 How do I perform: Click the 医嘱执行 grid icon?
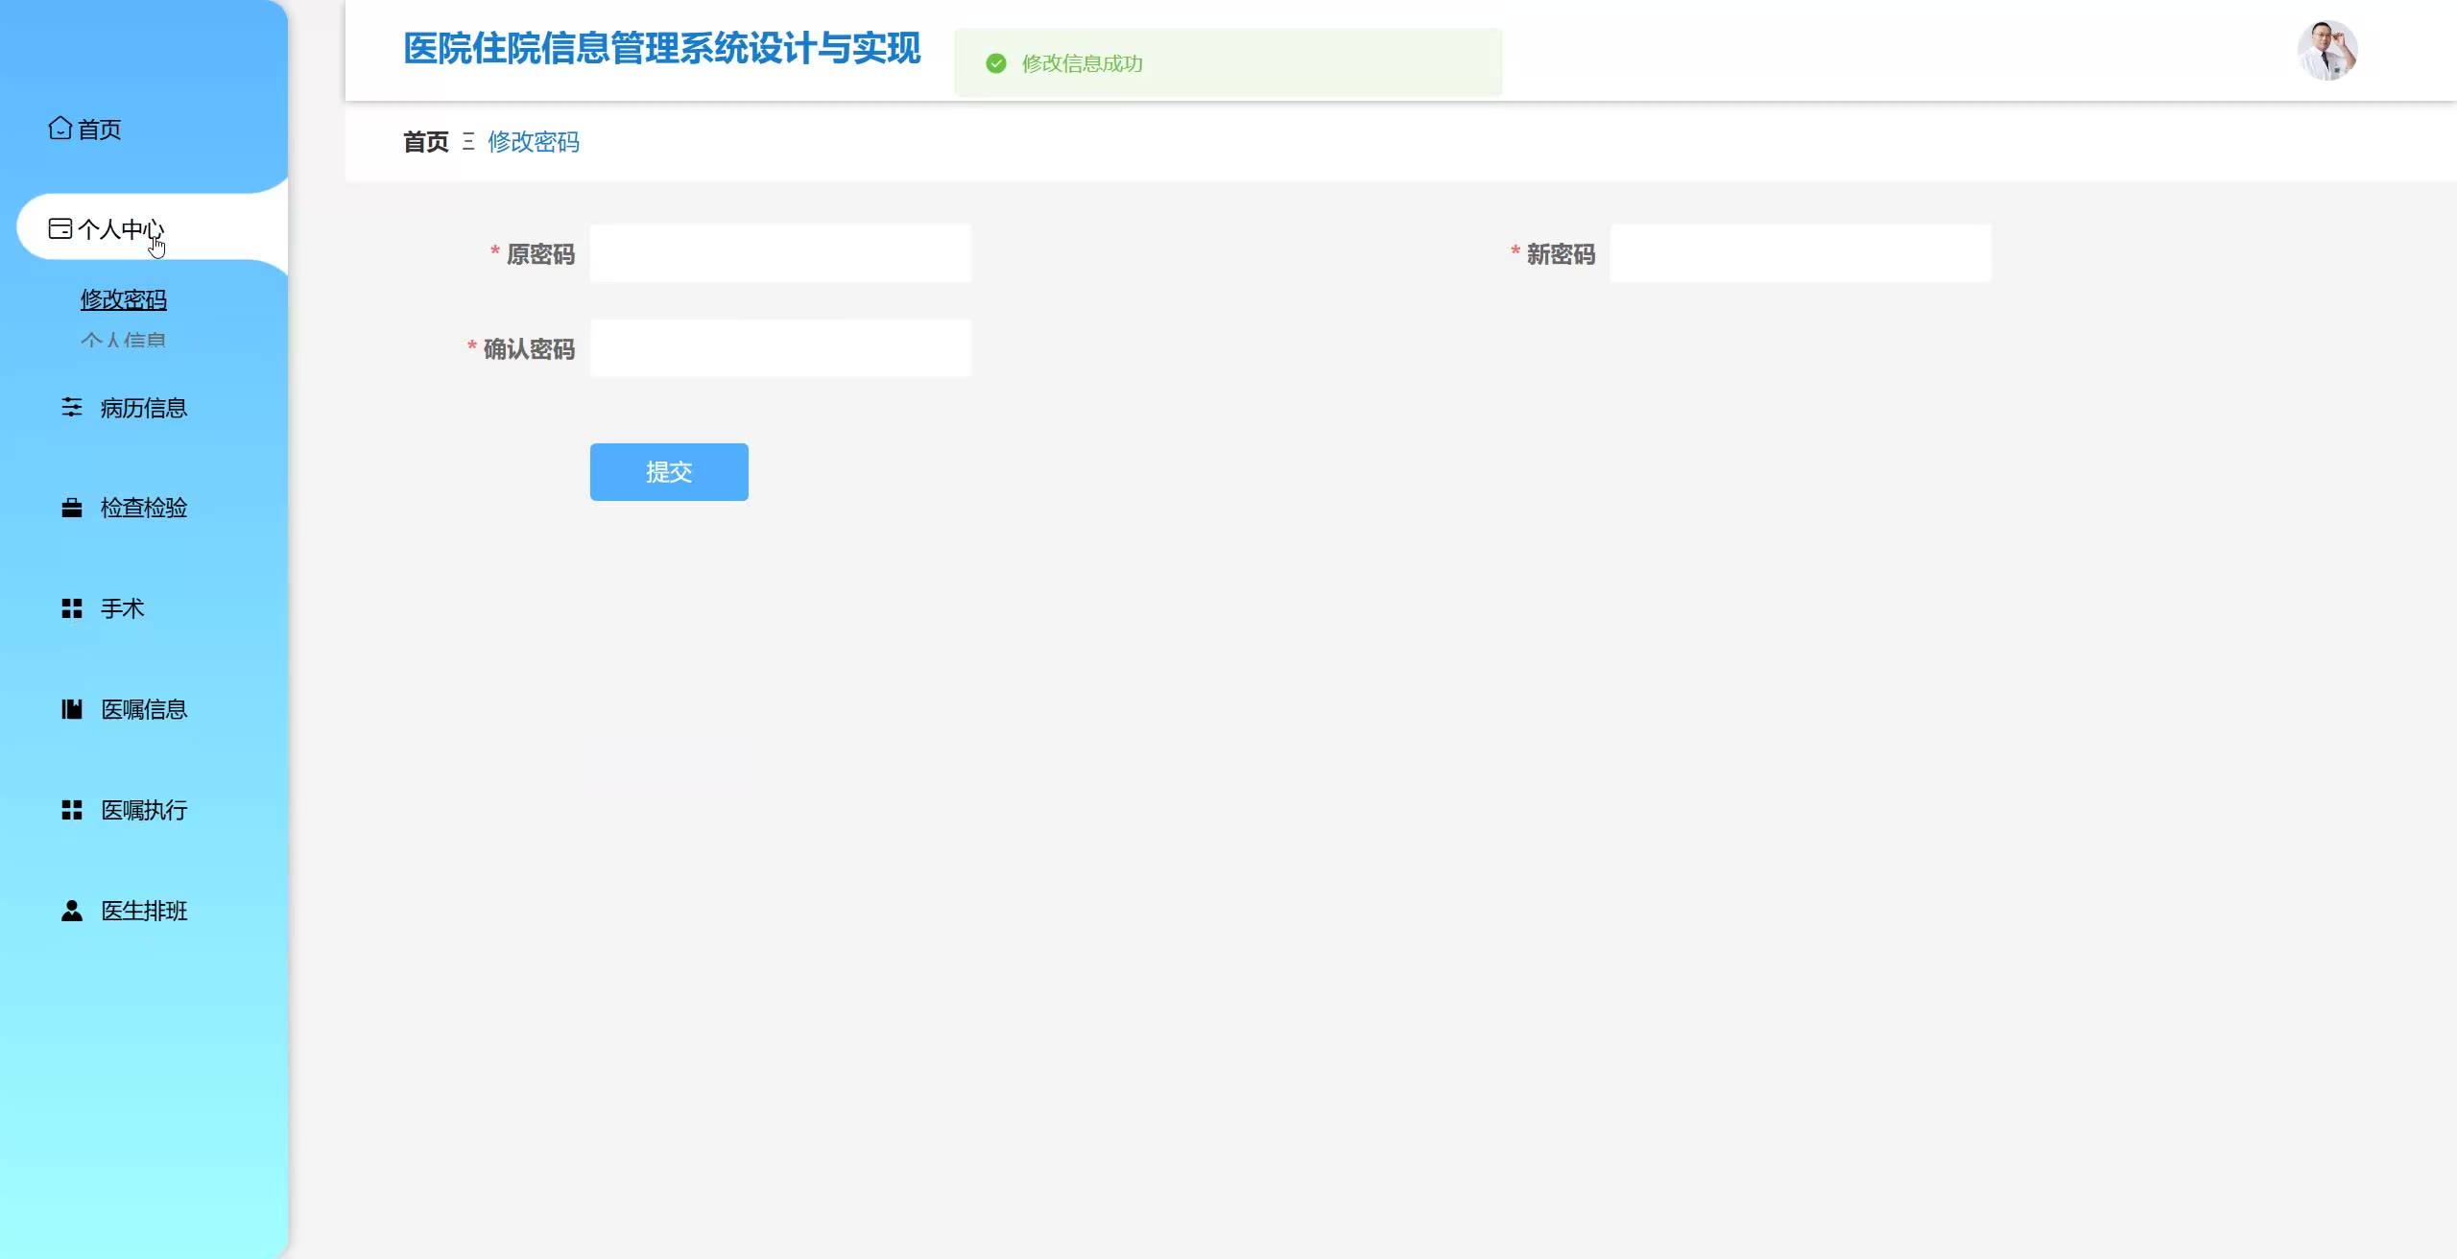pyautogui.click(x=72, y=810)
